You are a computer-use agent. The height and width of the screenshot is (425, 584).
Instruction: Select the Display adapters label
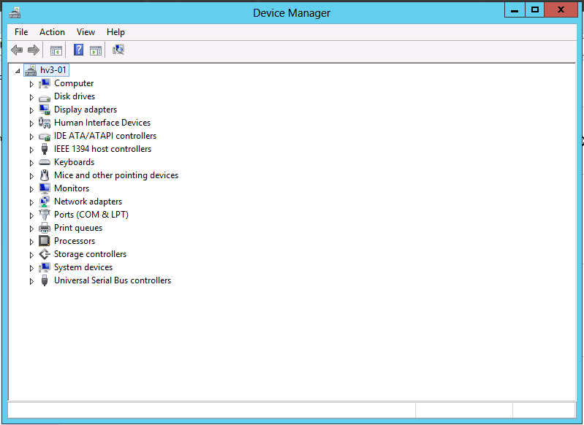86,110
